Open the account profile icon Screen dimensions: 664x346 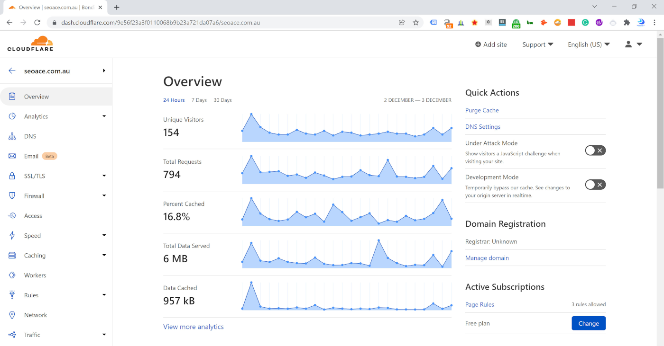627,44
